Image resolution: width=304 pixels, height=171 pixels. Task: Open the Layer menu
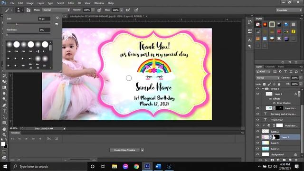[x=40, y=3]
